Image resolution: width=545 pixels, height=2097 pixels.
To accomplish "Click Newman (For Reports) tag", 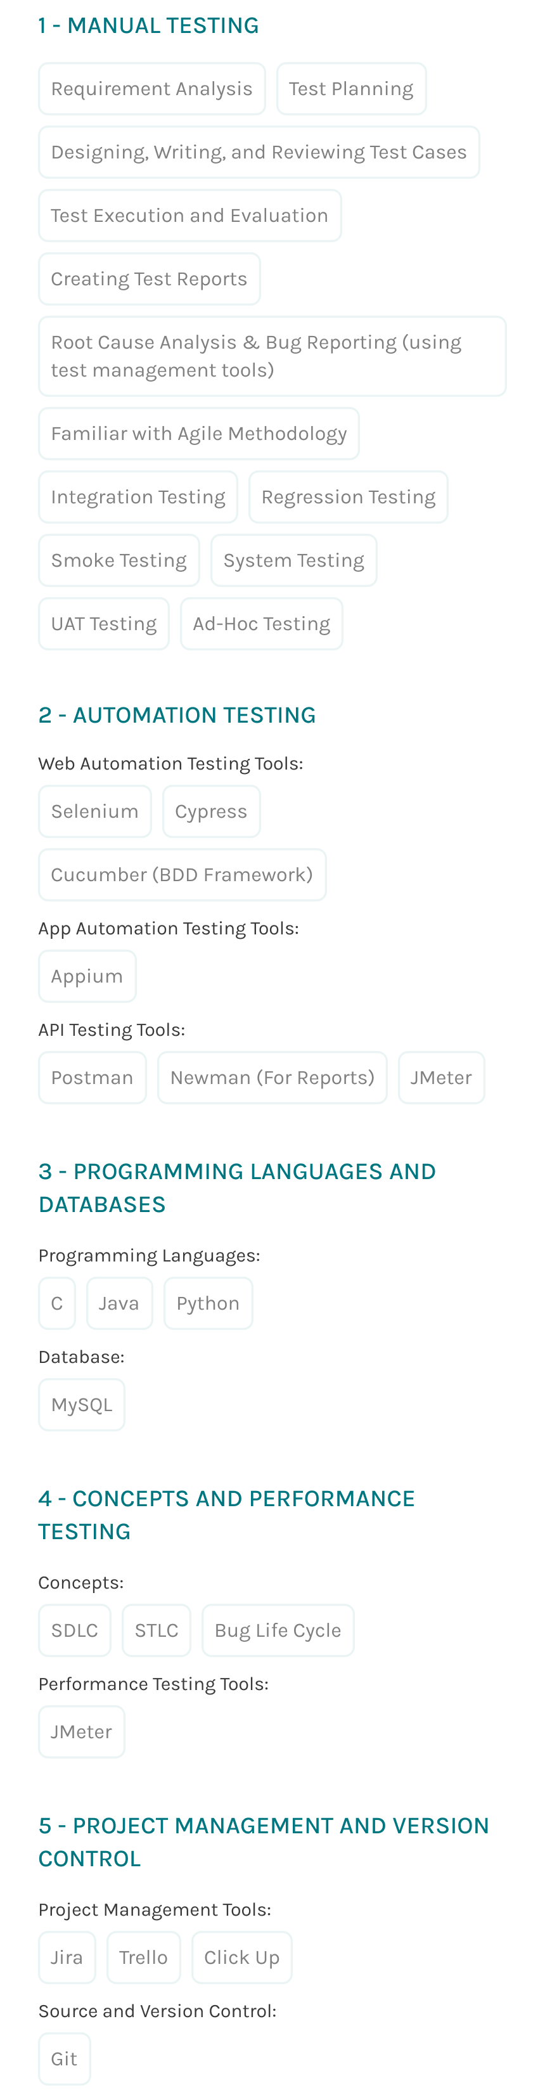I will click(x=272, y=1078).
